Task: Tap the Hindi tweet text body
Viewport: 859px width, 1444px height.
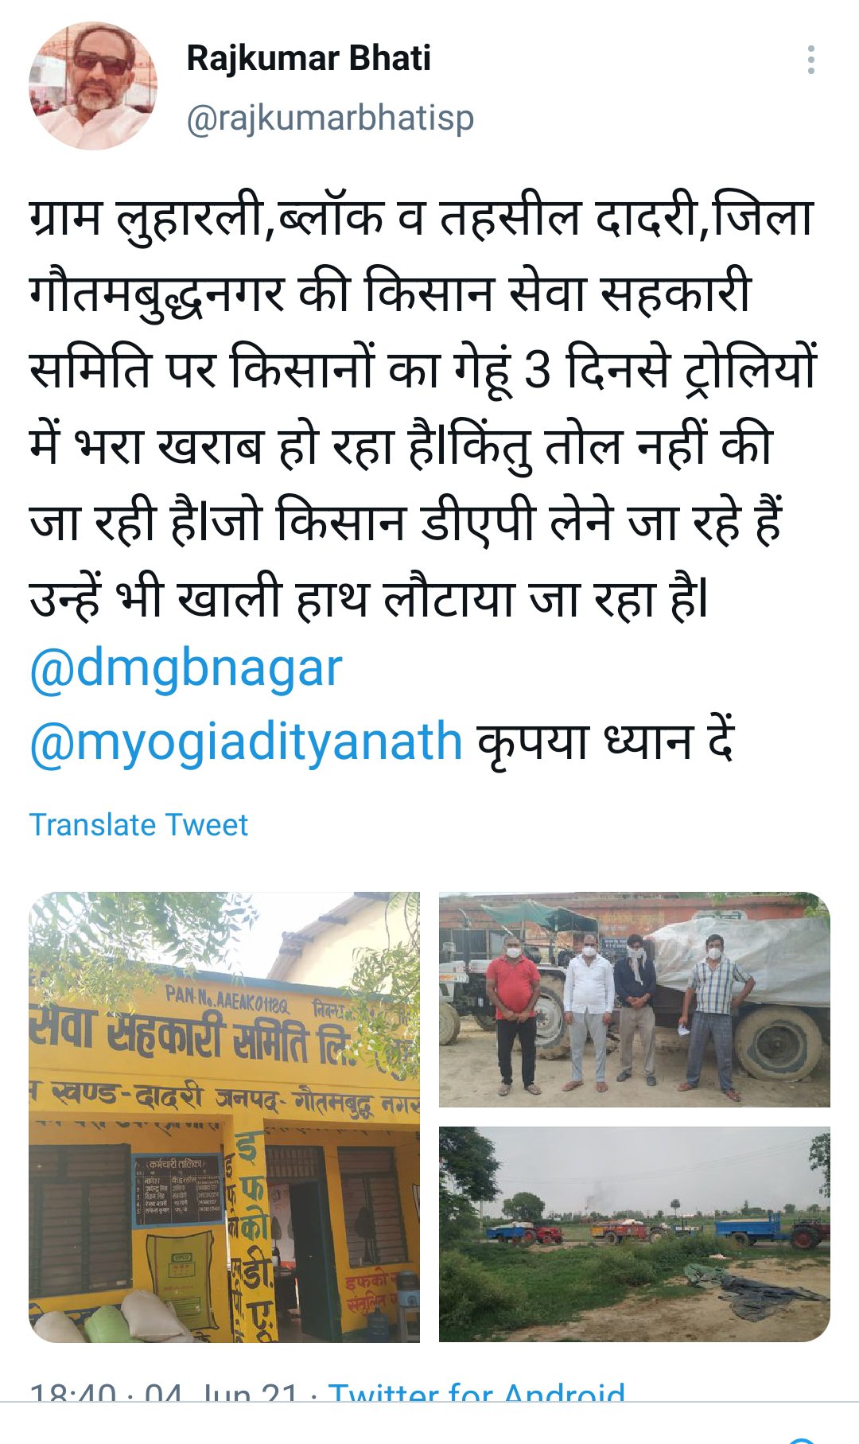Action: (422, 409)
